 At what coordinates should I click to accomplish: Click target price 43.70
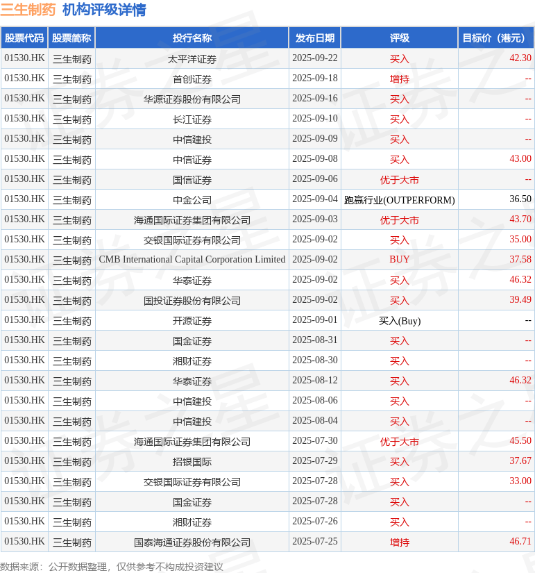(520, 219)
